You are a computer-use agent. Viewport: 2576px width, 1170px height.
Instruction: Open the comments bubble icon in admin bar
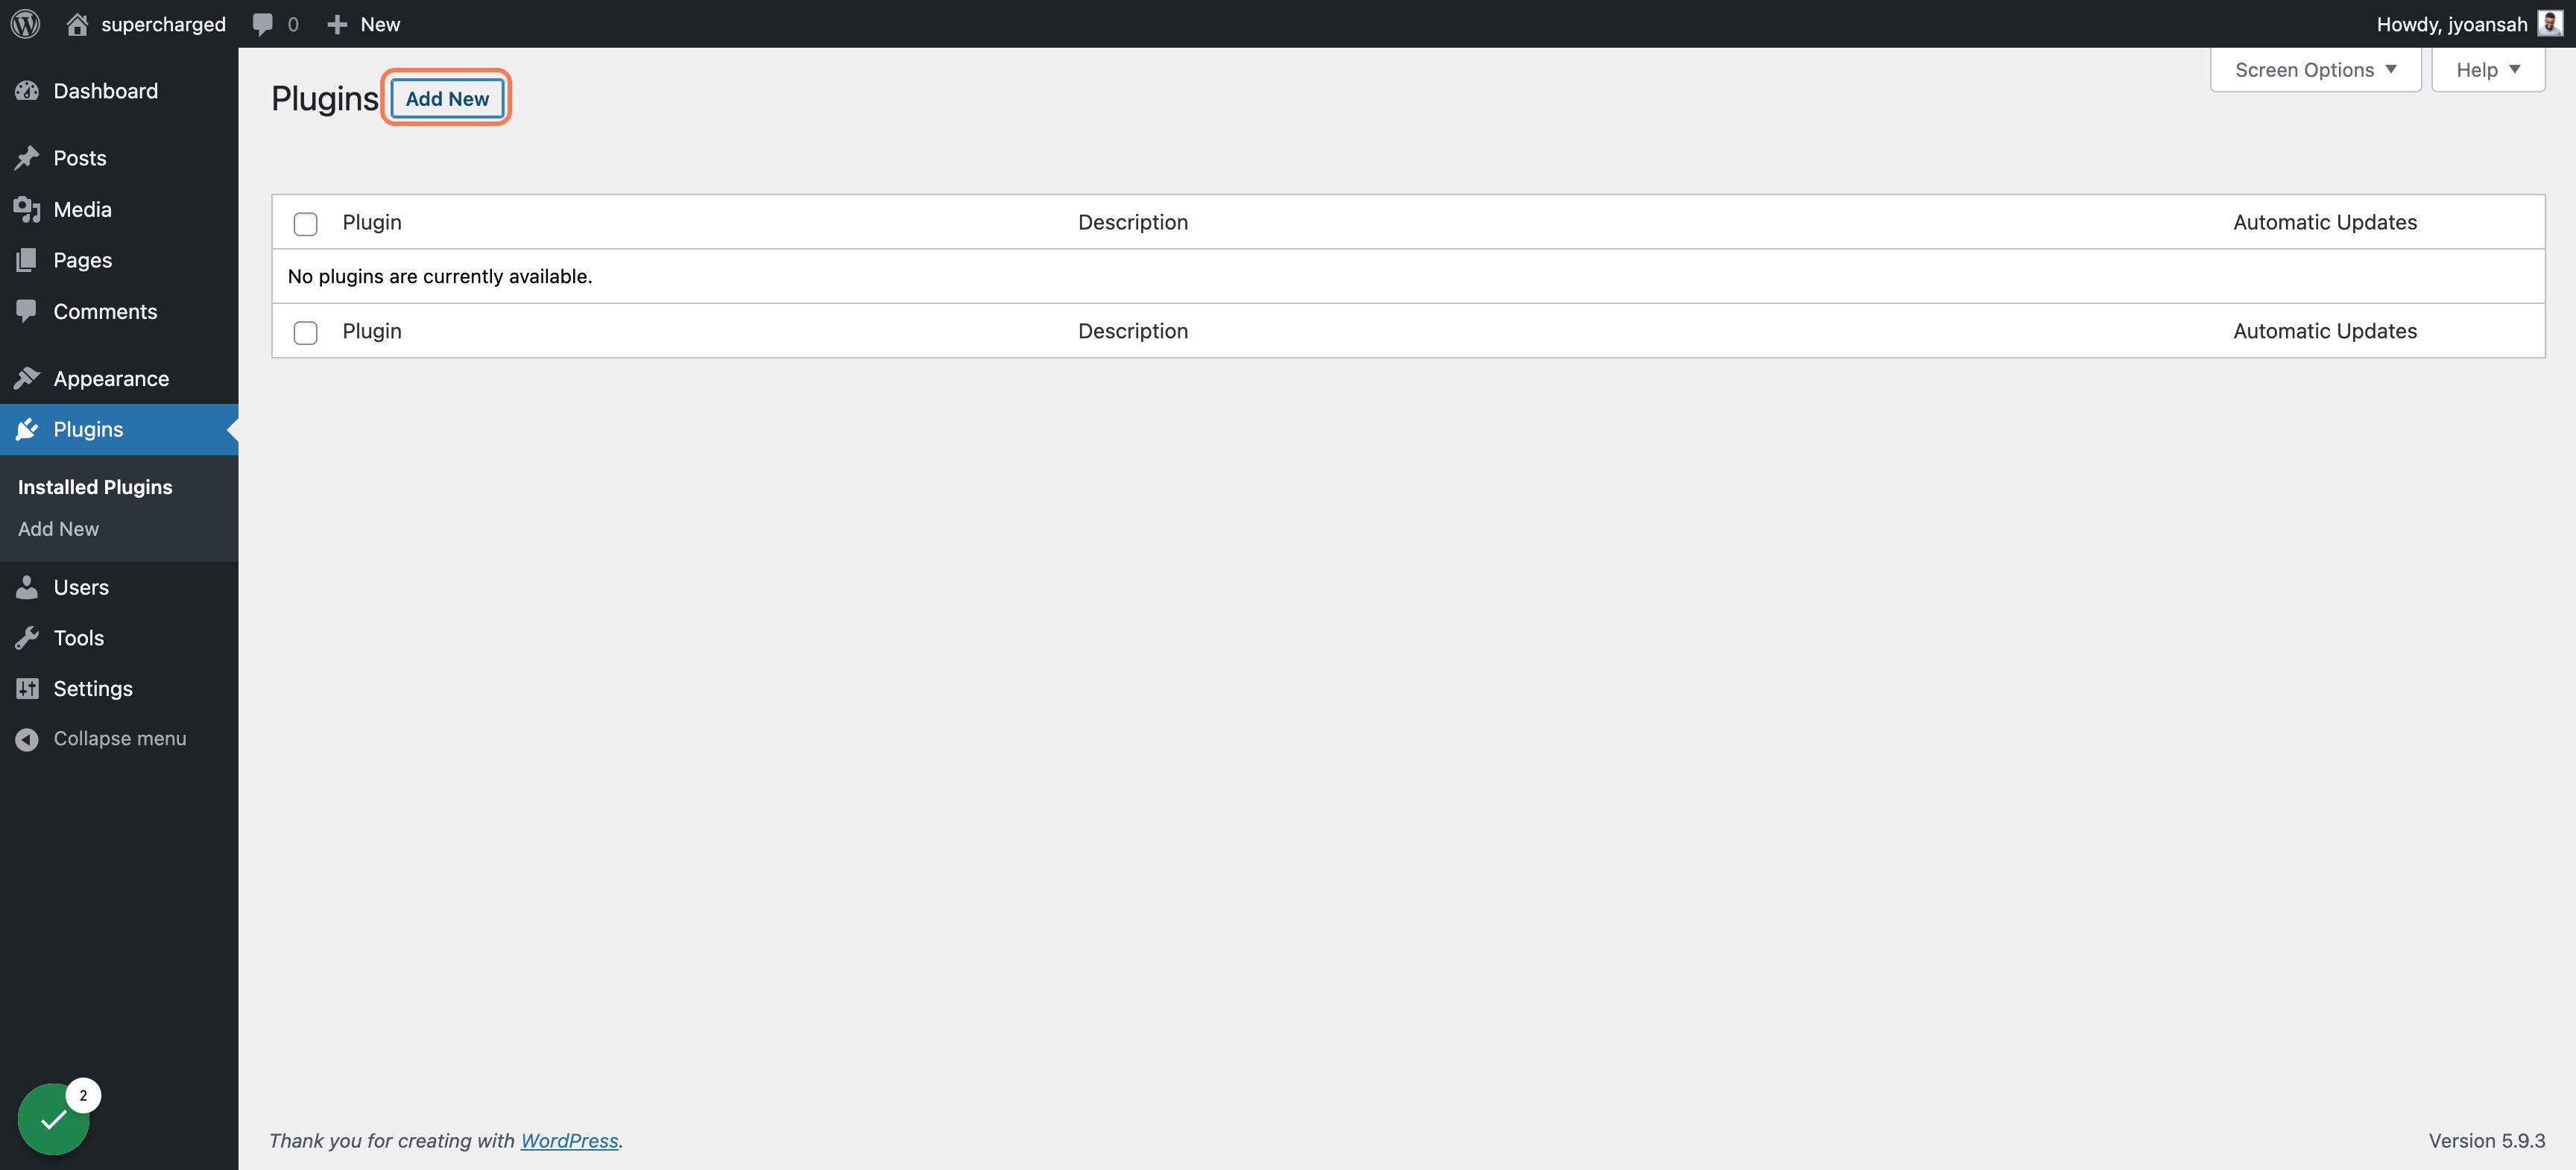pos(262,24)
